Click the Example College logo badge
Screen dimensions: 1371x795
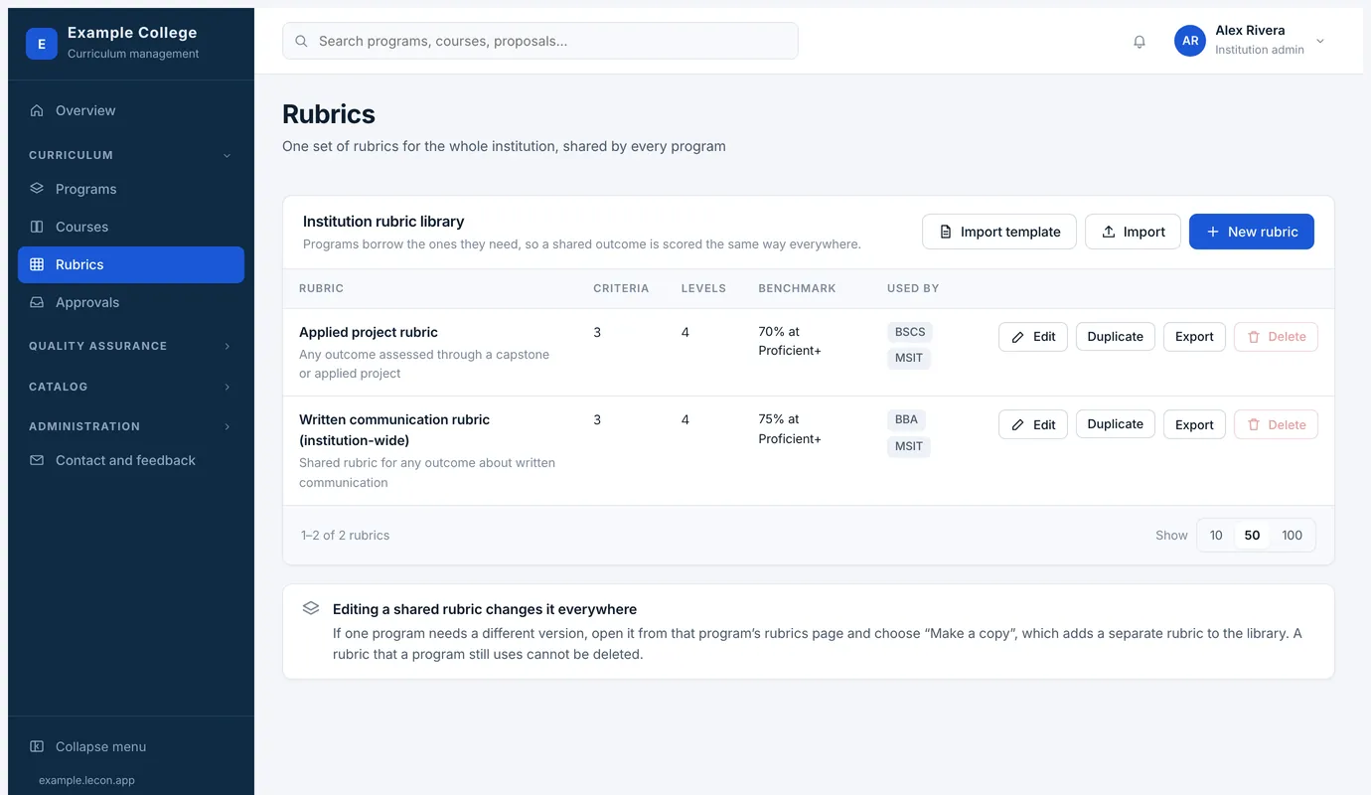42,44
